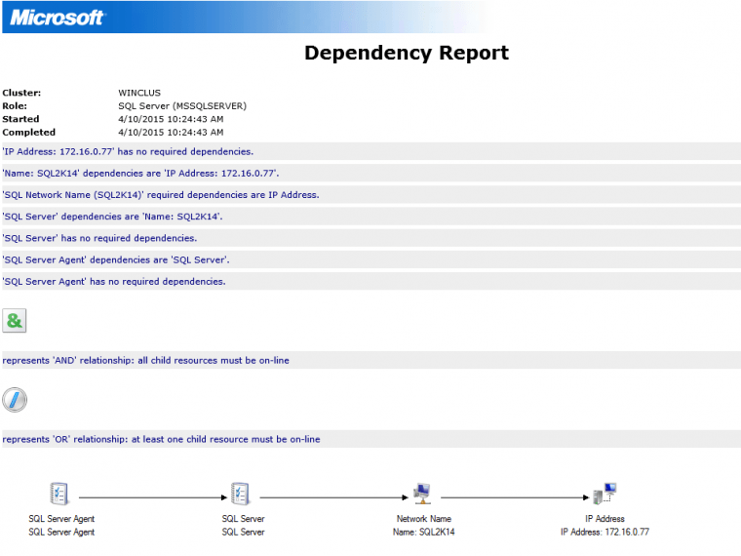Click the Completed timestamp value
The width and height of the screenshot is (741, 556).
(171, 133)
